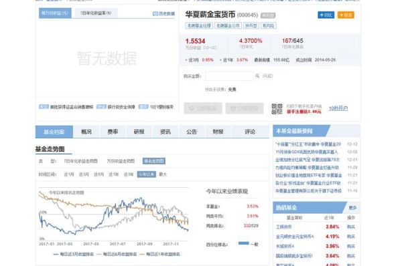Select the 每万份收益 chart tab

[x=55, y=13]
